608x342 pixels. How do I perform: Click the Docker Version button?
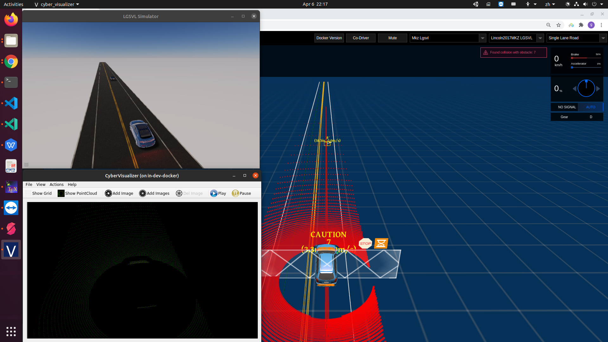pos(329,38)
